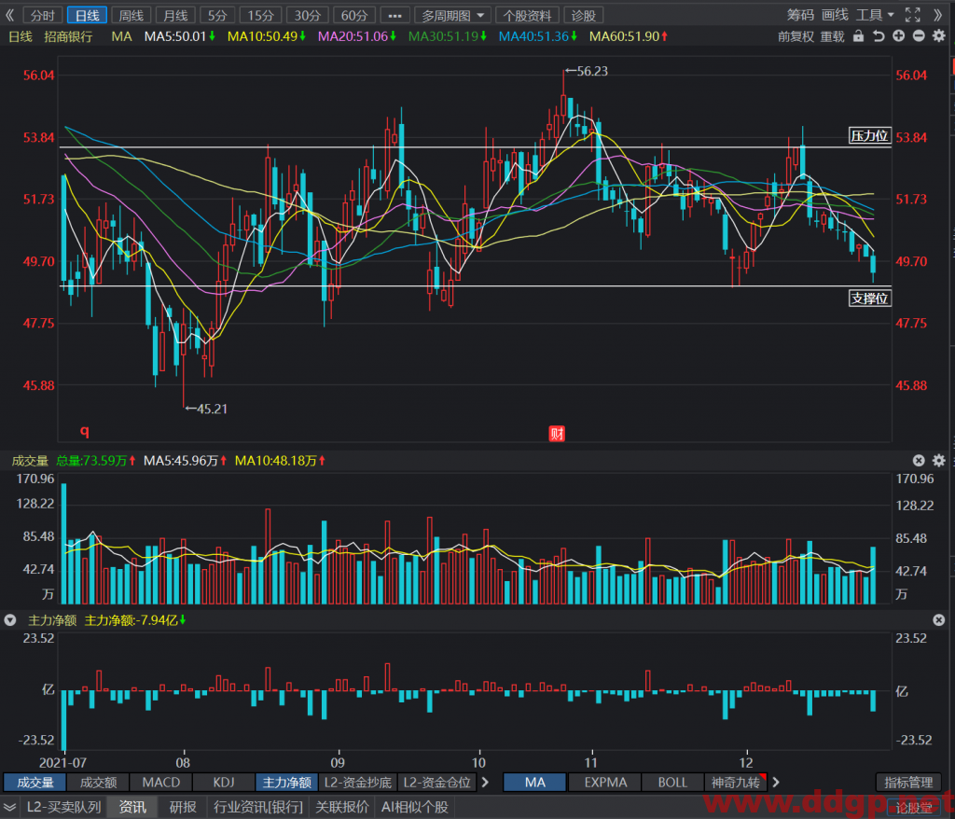955x819 pixels.
Task: Open the 工具 tools dropdown
Action: point(875,15)
